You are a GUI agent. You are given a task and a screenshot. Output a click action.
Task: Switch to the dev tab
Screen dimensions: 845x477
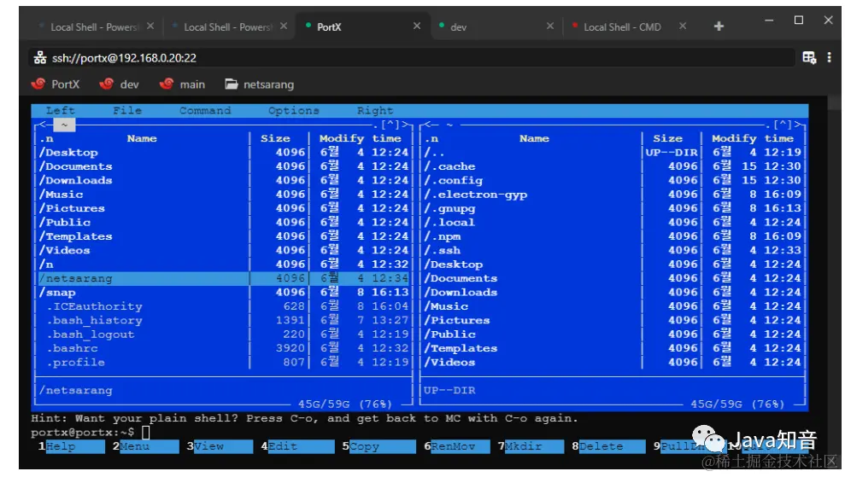tap(496, 26)
